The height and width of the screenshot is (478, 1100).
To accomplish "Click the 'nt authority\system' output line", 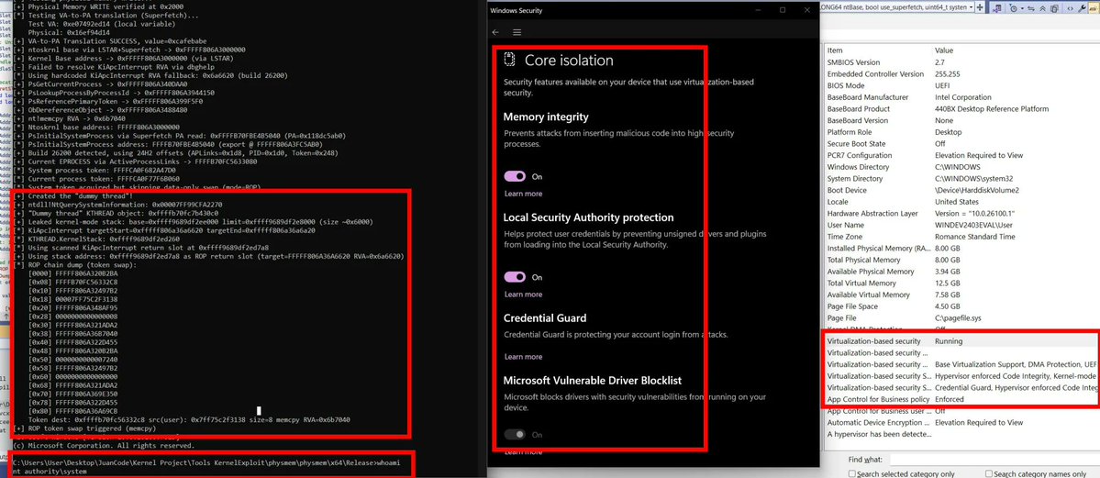I will tap(50, 472).
